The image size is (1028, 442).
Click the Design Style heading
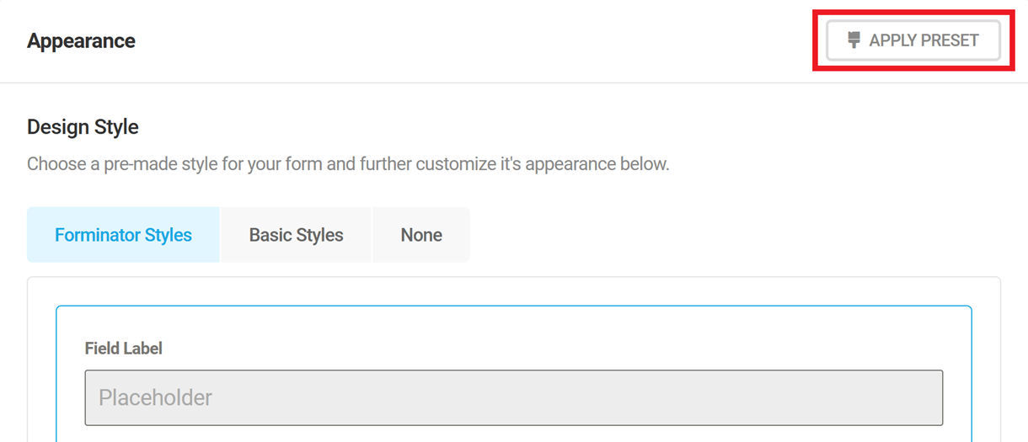click(x=83, y=127)
